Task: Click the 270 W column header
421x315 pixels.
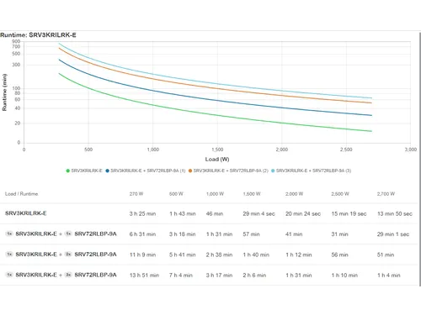Action: pos(136,194)
